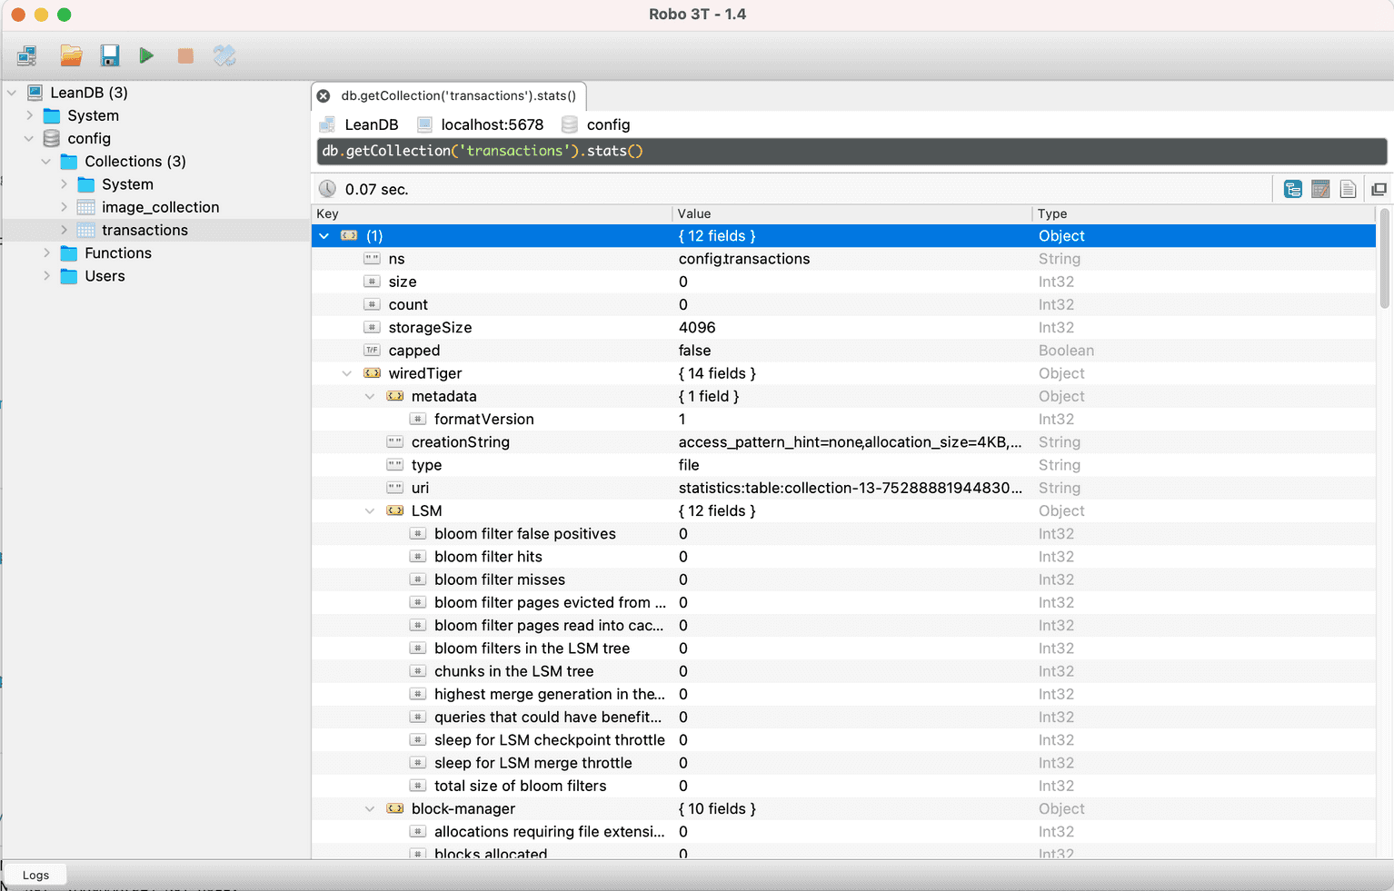The height and width of the screenshot is (891, 1394).
Task: Select the image_collection collection
Action: pyautogui.click(x=160, y=207)
